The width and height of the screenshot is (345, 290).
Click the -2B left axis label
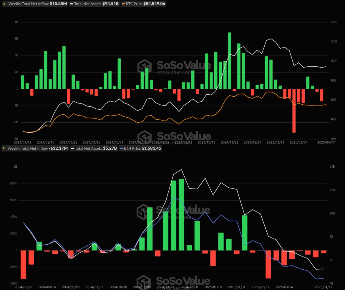pyautogui.click(x=16, y=122)
